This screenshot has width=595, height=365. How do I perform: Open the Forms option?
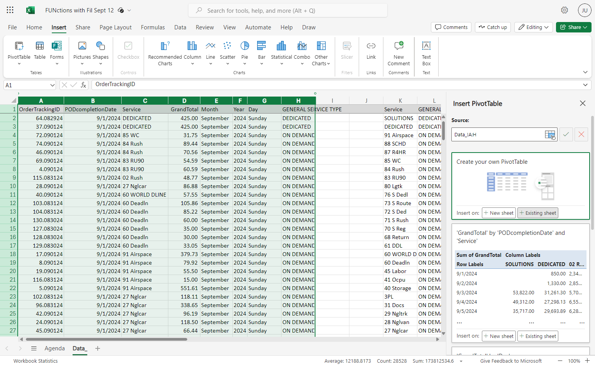point(57,53)
